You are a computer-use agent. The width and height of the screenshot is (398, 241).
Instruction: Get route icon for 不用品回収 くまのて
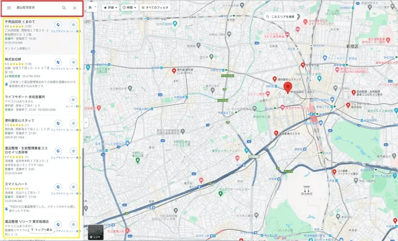click(73, 25)
